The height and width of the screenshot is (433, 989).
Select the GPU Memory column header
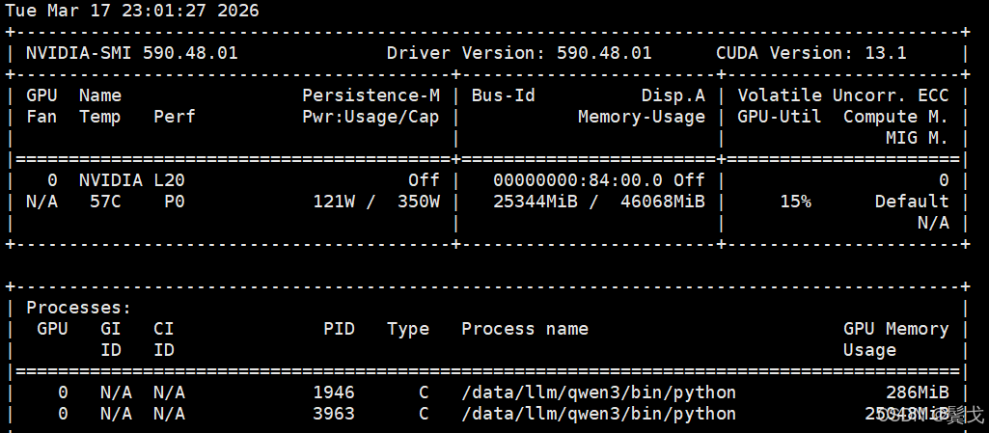click(x=896, y=329)
